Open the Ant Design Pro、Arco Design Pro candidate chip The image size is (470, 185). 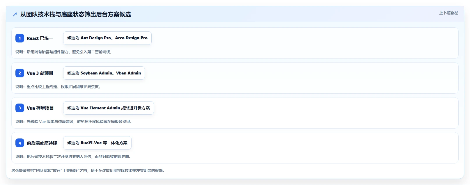click(x=107, y=38)
